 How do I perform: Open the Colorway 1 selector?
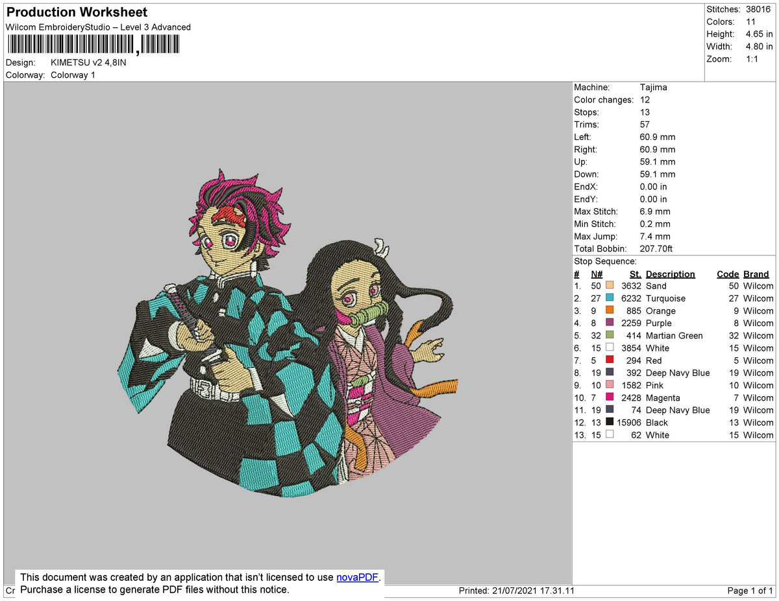pos(73,75)
